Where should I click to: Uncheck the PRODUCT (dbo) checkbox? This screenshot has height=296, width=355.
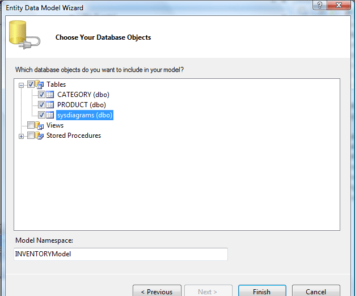[41, 105]
